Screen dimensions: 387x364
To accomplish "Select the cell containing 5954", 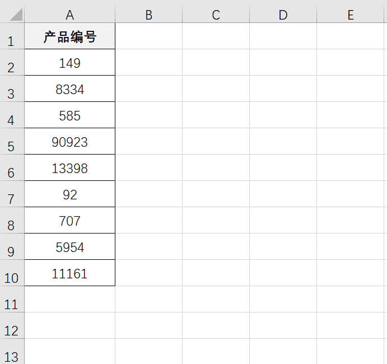I will [x=70, y=246].
